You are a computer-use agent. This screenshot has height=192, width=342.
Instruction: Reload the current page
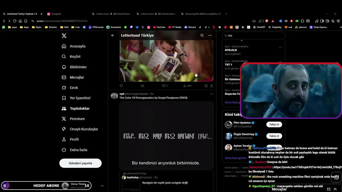15,21
